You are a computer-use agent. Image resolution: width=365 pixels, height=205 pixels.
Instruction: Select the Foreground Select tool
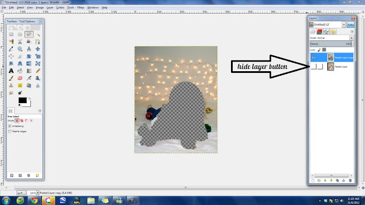[29, 42]
